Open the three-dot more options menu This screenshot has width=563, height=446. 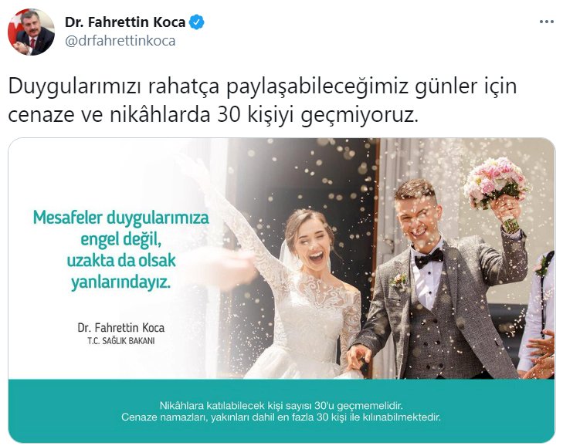tap(547, 22)
